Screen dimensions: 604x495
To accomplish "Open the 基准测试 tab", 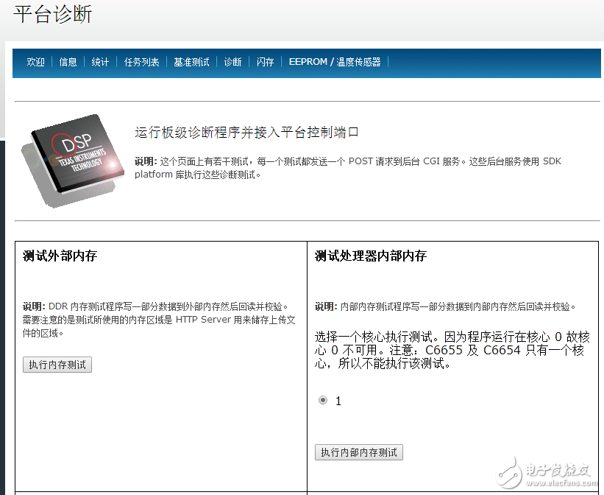I will [x=191, y=62].
